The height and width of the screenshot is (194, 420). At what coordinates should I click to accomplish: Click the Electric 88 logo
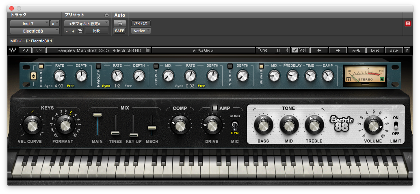click(x=342, y=123)
